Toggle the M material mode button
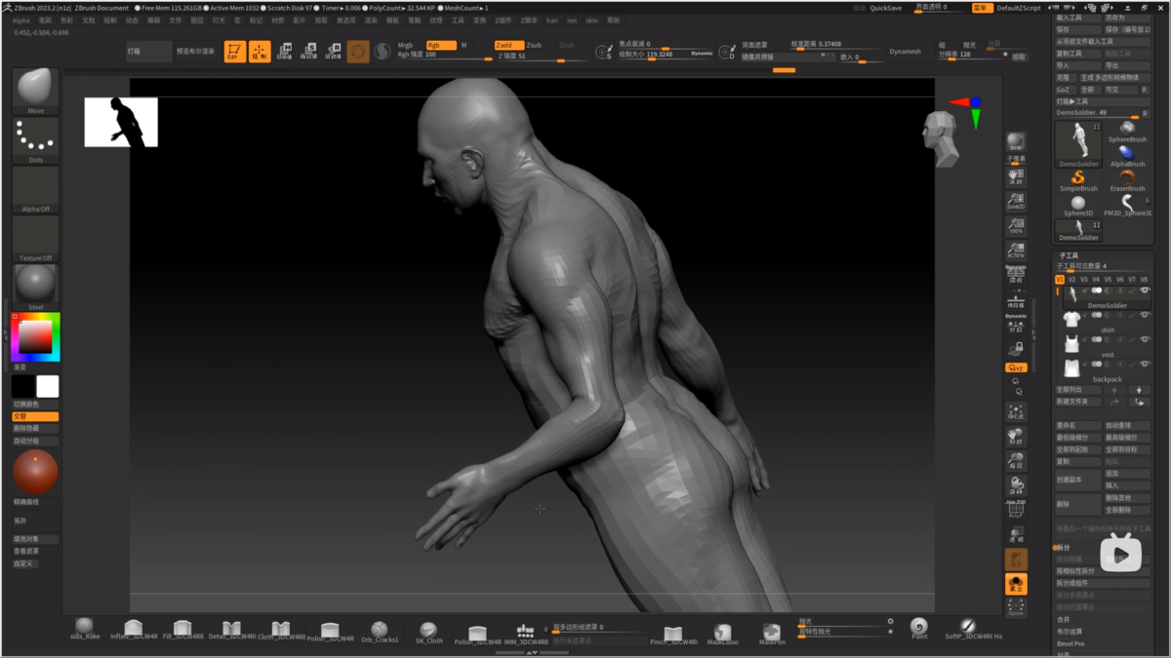This screenshot has height=658, width=1171. click(x=464, y=45)
